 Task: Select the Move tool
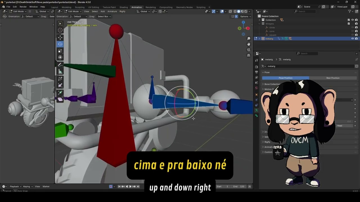coord(60,37)
